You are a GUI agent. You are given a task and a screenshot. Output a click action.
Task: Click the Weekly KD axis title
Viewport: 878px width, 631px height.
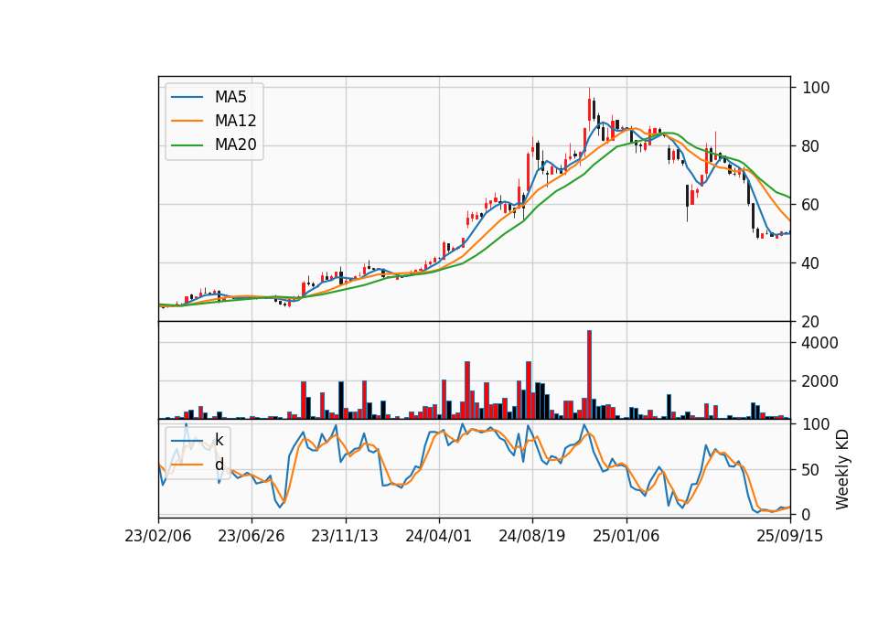[842, 470]
